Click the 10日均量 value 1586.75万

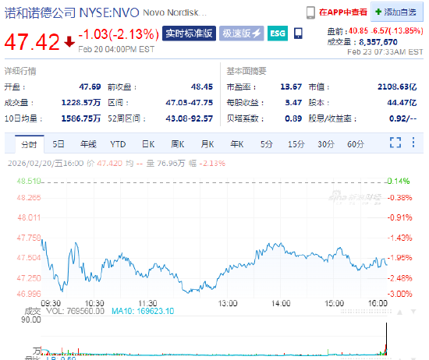coord(81,118)
